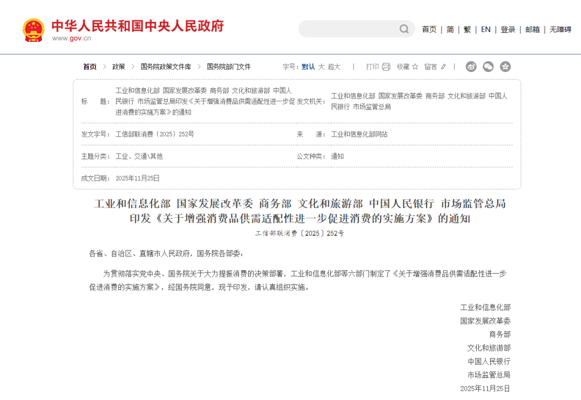Click signature line 国家发展改革委
The image size is (581, 400).
tap(485, 321)
